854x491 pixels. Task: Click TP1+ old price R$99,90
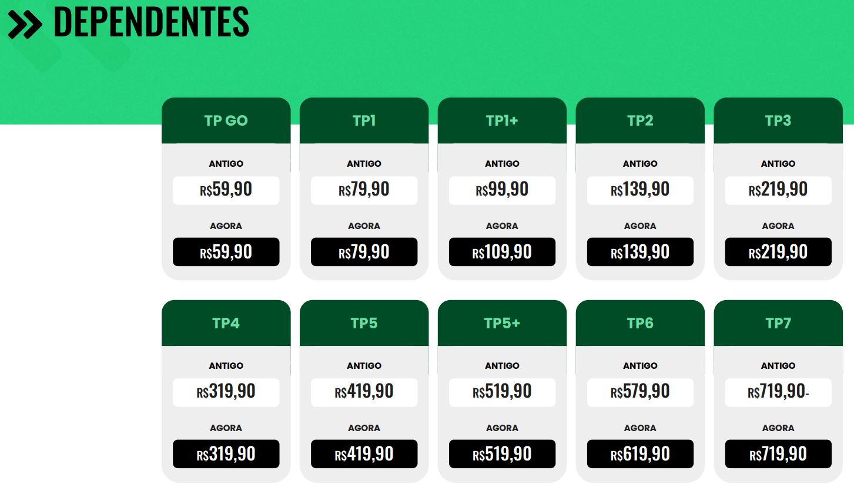click(502, 190)
